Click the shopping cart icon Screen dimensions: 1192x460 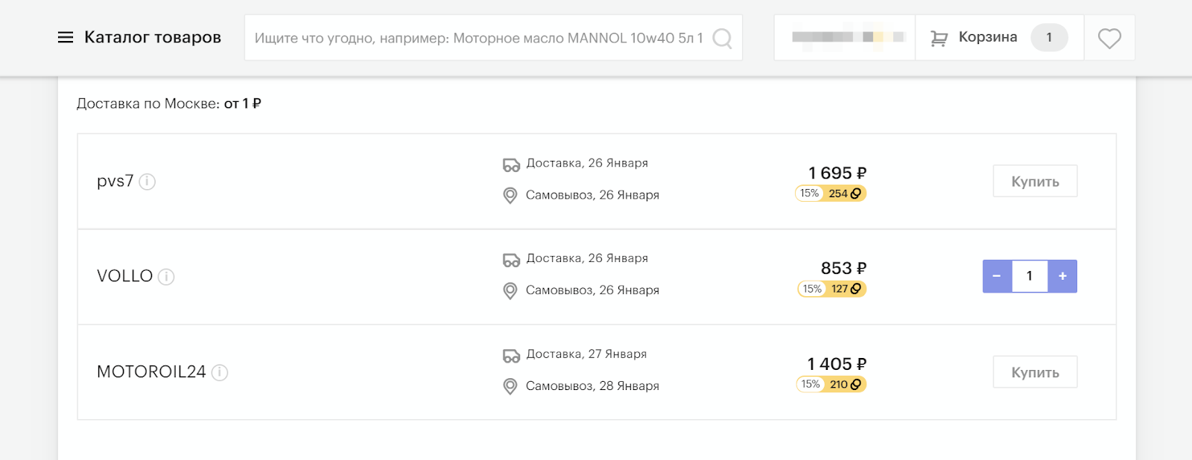coord(939,38)
